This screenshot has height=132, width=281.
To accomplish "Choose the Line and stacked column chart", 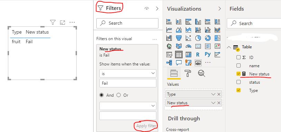I will [x=198, y=30].
